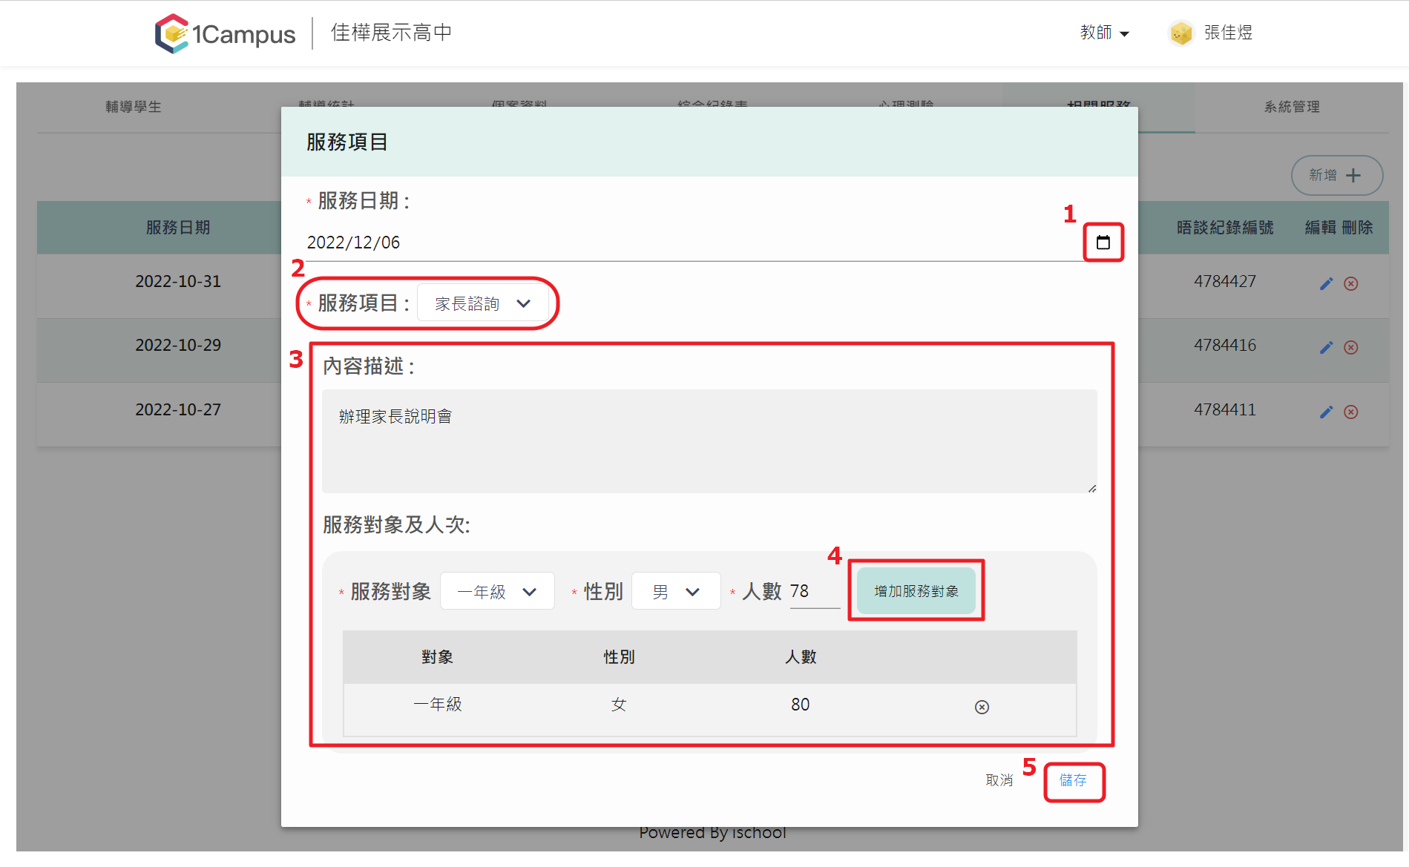Edit the 2022-10-27 record with pencil icon
The width and height of the screenshot is (1409, 867).
point(1327,412)
